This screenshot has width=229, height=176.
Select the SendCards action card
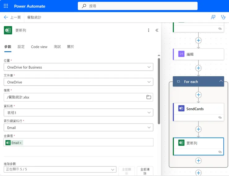(x=198, y=112)
